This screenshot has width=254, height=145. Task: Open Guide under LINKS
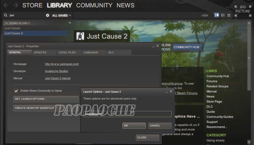[211, 112]
